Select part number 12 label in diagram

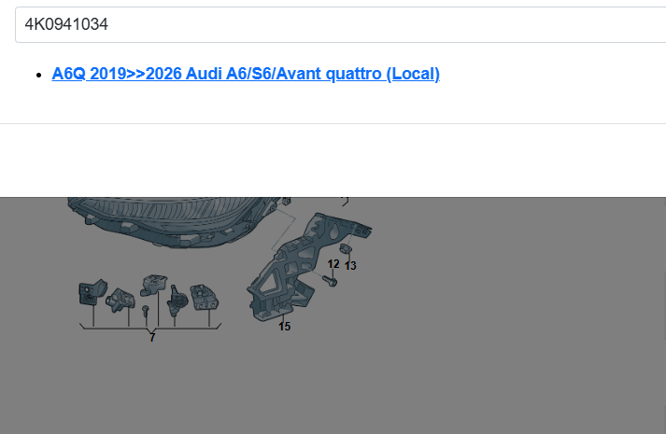333,264
